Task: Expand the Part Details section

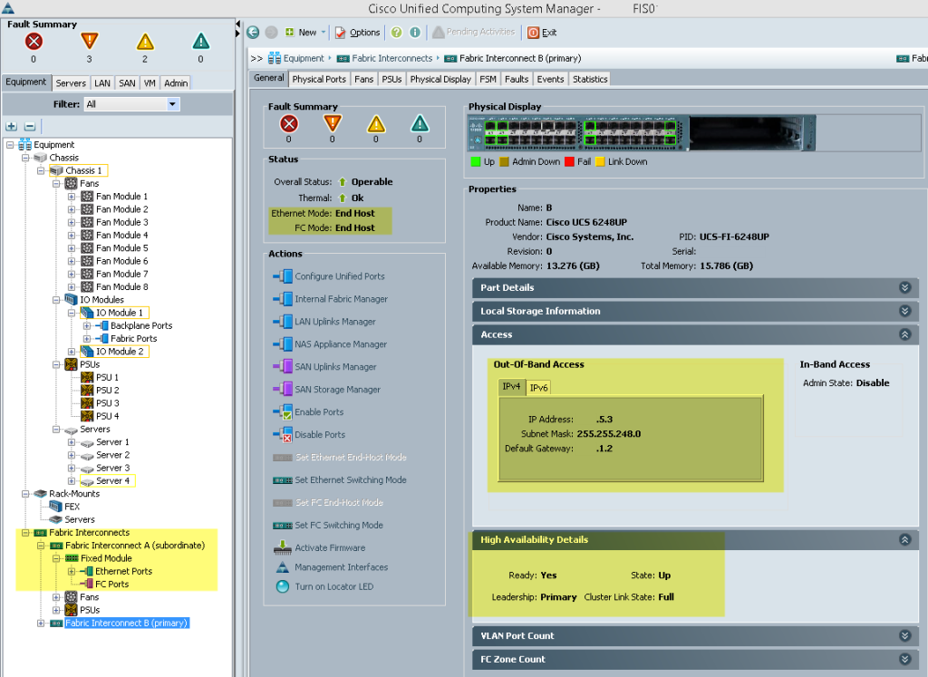Action: [x=905, y=287]
